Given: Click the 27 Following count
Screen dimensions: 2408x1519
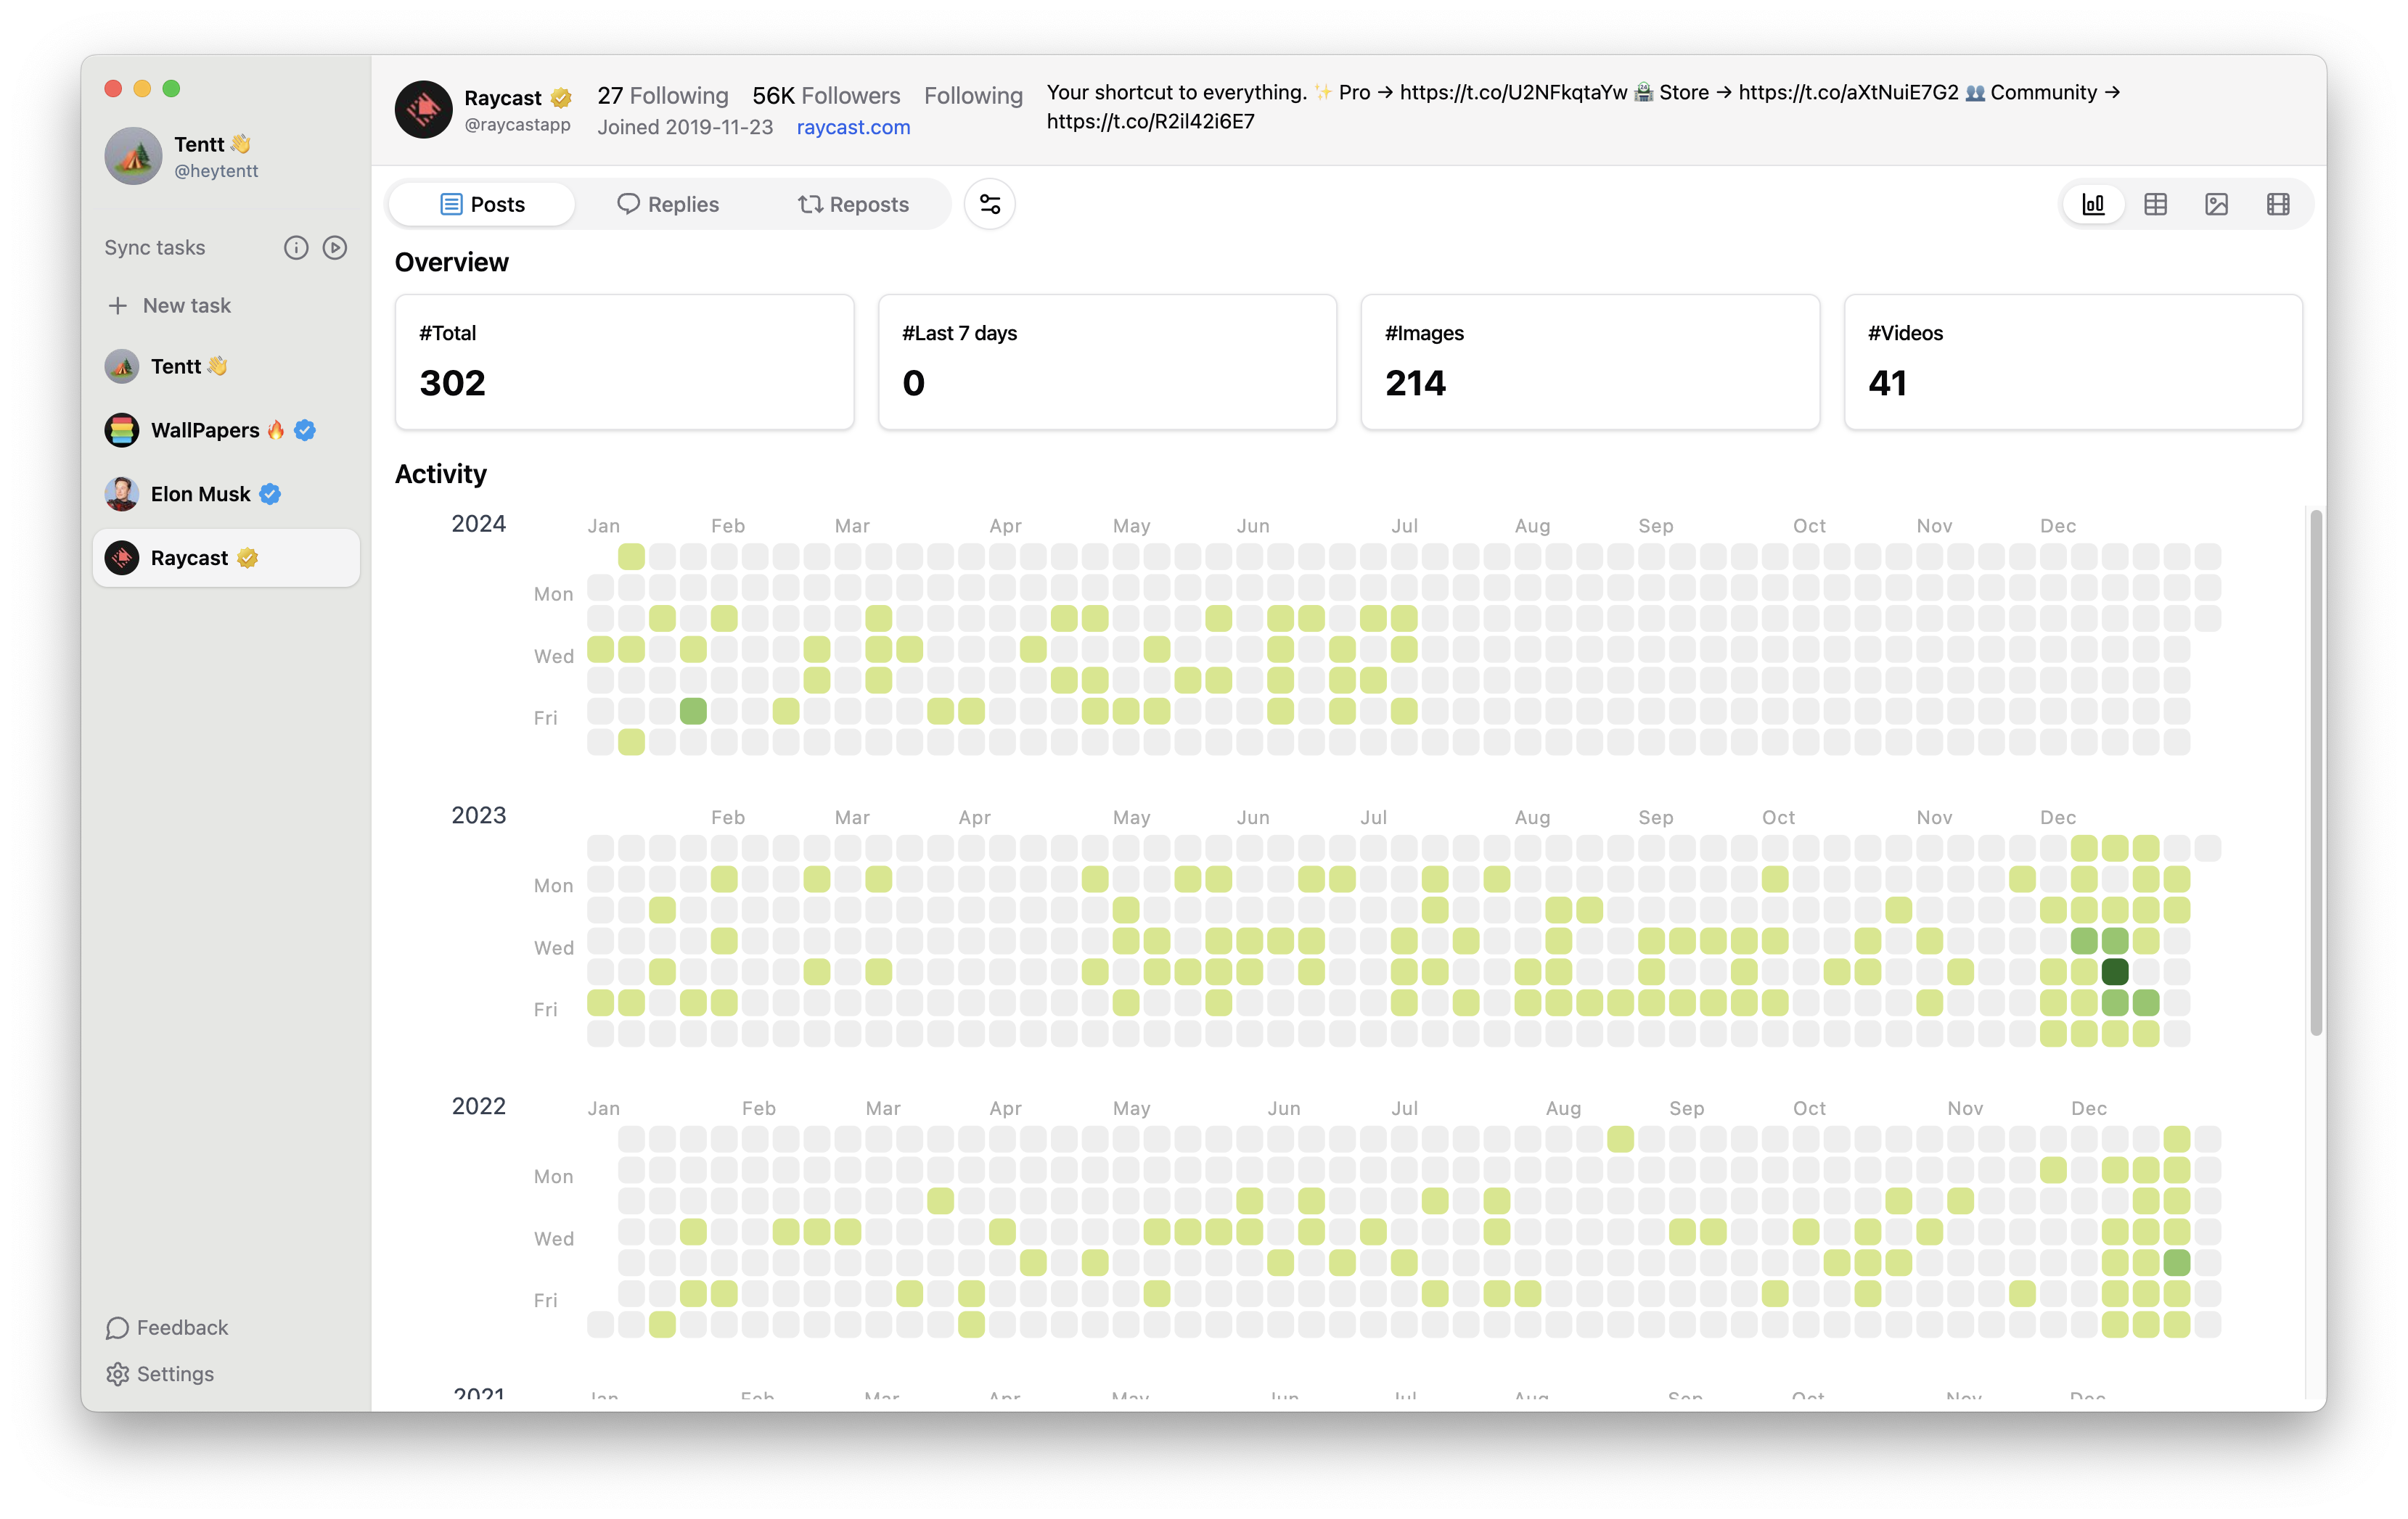Looking at the screenshot, I should 663,95.
